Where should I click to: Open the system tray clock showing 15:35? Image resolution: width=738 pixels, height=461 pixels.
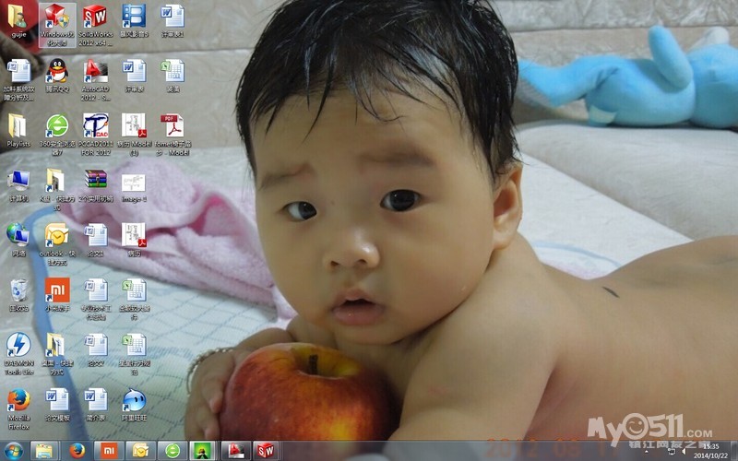coord(710,451)
